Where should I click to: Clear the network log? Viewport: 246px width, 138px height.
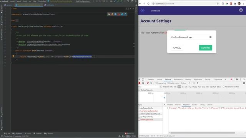(143, 83)
